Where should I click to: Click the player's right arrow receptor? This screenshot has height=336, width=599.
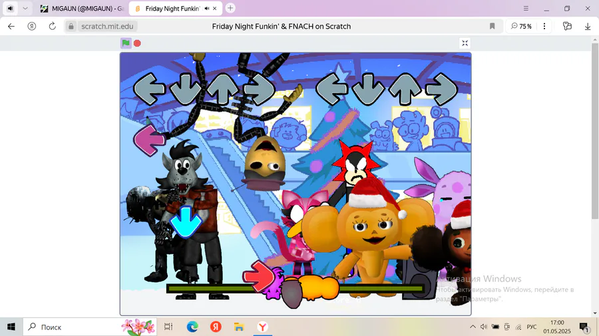(x=442, y=90)
